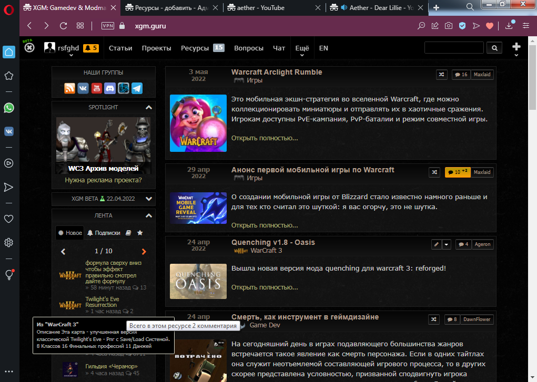Screen dimensions: 537x382
Task: Open snapshot camera icon in toolbar
Action: point(449,26)
